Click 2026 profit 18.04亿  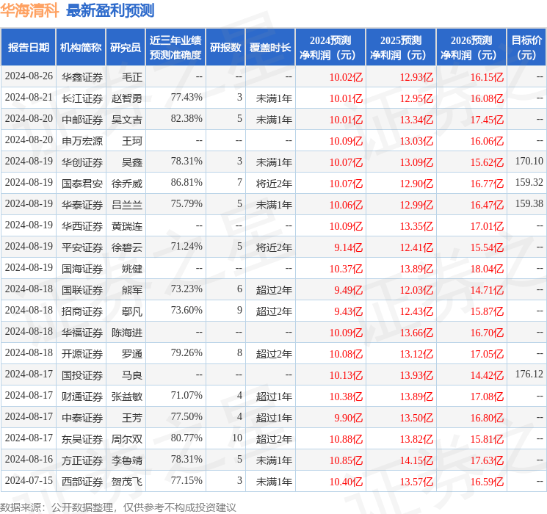coord(487,269)
